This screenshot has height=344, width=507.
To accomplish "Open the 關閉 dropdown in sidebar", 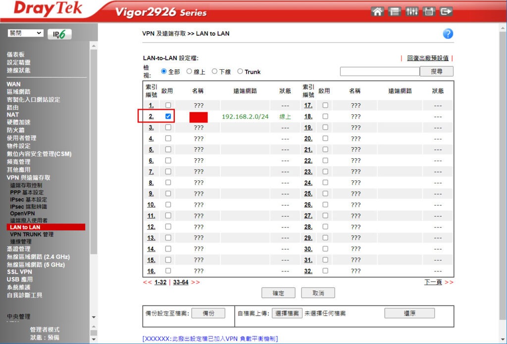I will [x=26, y=33].
